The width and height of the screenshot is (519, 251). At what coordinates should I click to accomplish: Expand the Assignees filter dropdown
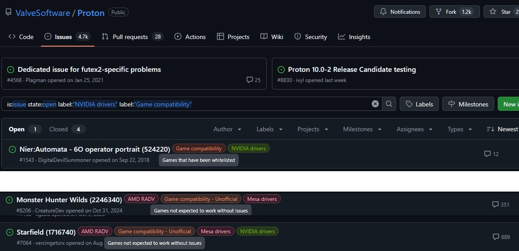tap(415, 129)
